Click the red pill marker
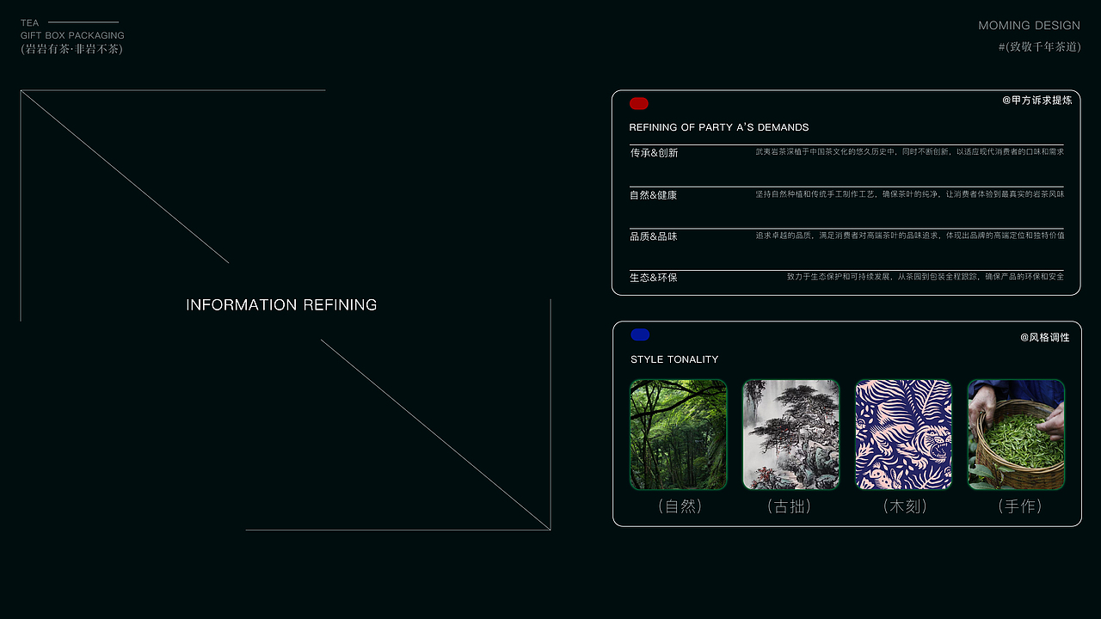Image resolution: width=1101 pixels, height=619 pixels. coord(639,104)
